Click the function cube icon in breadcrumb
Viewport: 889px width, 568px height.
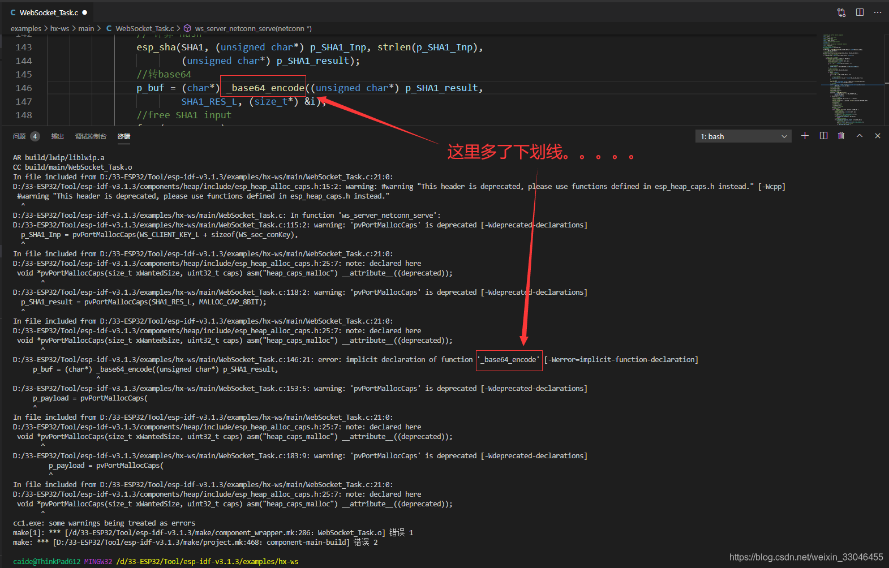(x=187, y=28)
